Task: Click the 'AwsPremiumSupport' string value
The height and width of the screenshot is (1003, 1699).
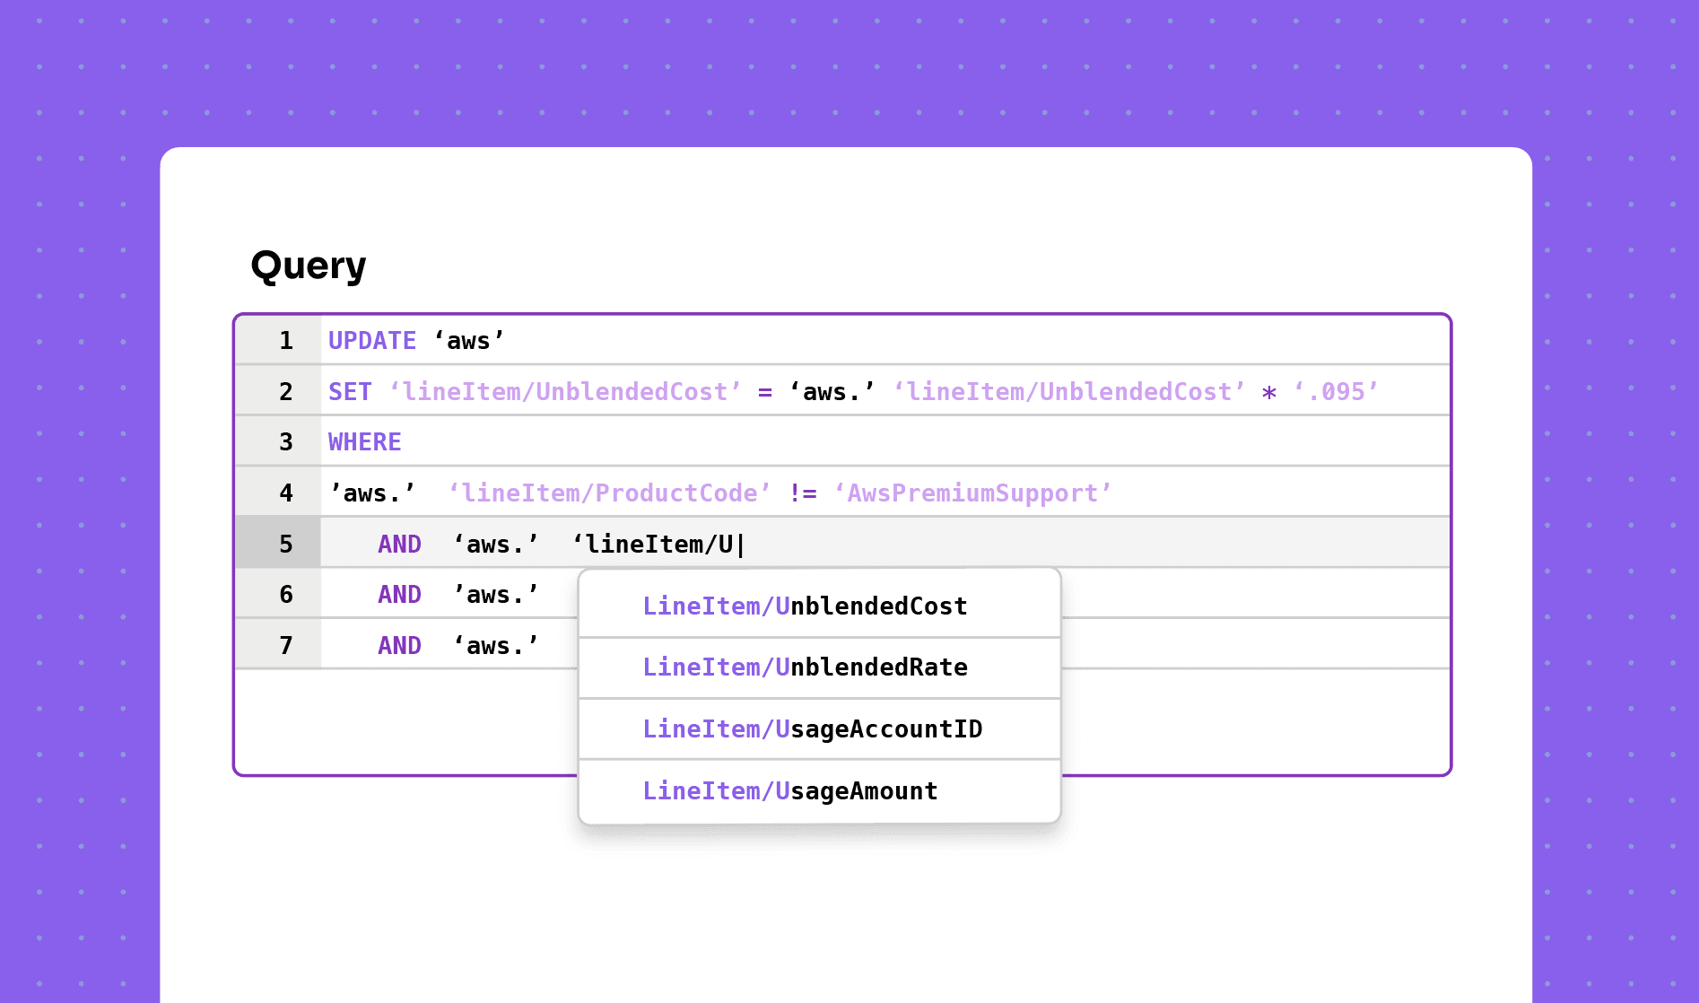Action: [972, 493]
